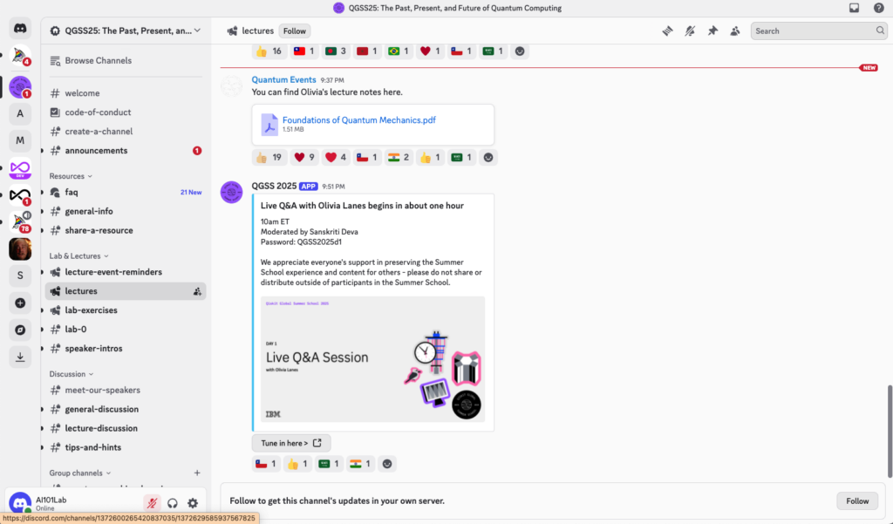Show member list icon in header

tap(735, 31)
